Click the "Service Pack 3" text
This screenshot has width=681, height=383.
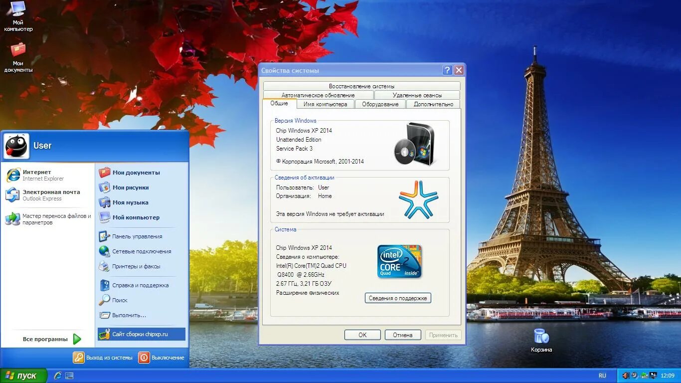(x=295, y=149)
